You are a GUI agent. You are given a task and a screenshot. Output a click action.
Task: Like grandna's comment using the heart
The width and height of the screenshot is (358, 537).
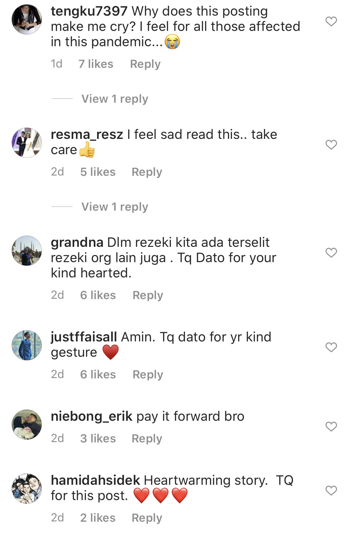coord(331,253)
